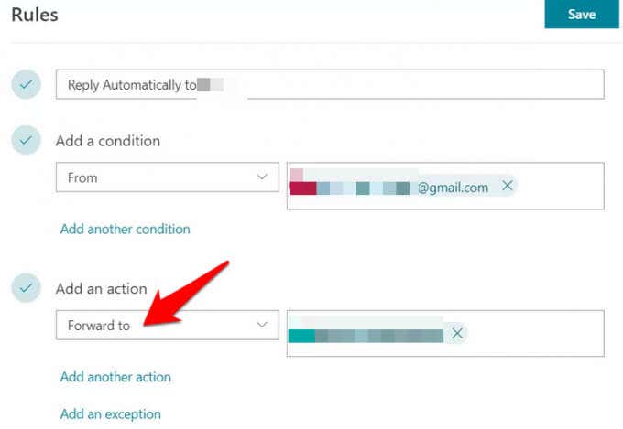Click the checkmark circle beside the rule name

coord(26,85)
